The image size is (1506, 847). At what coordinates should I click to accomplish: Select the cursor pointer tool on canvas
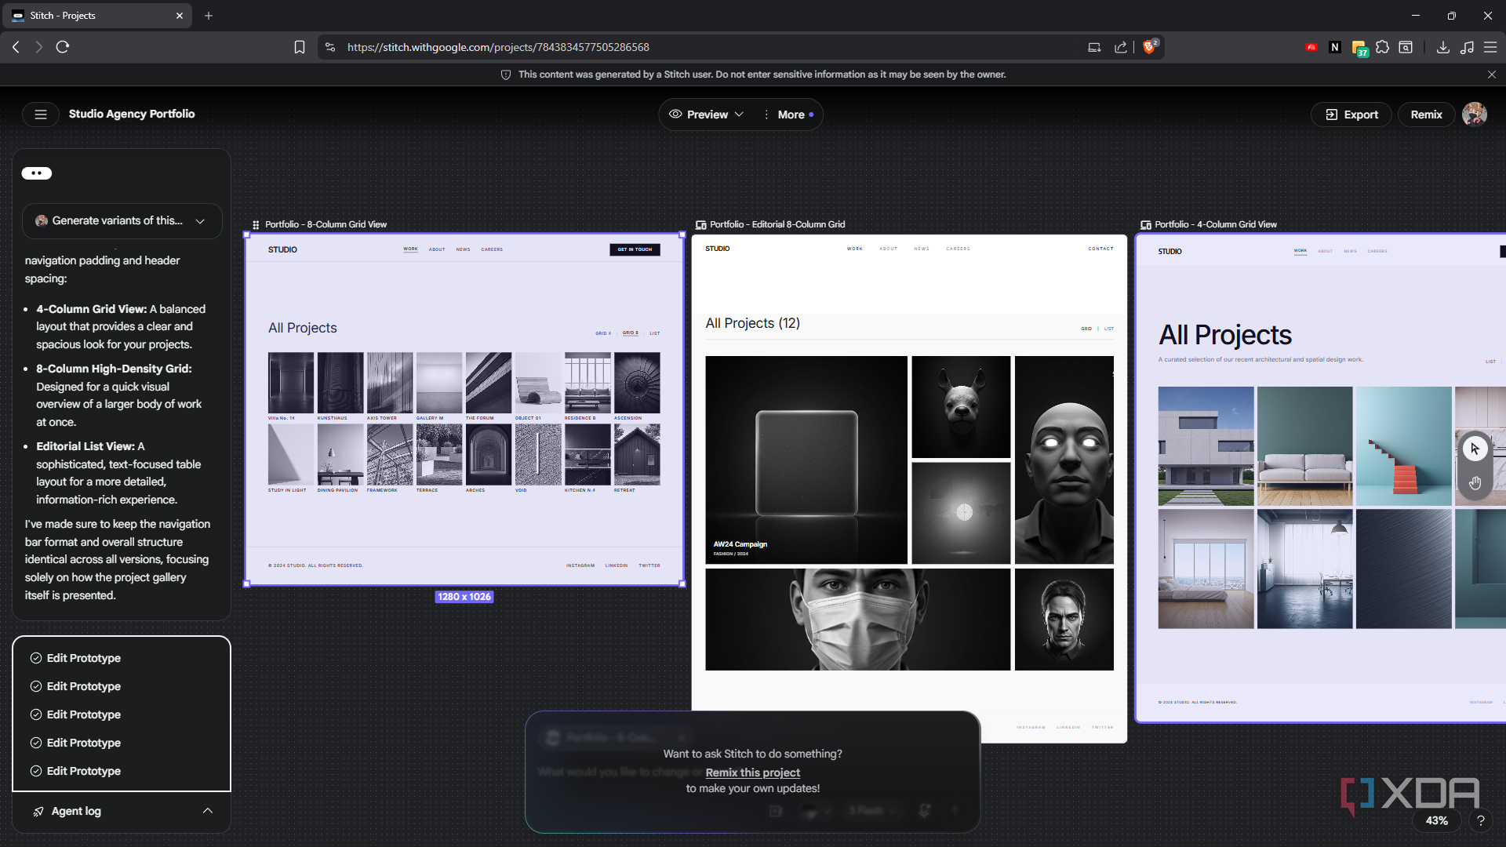coord(1475,449)
